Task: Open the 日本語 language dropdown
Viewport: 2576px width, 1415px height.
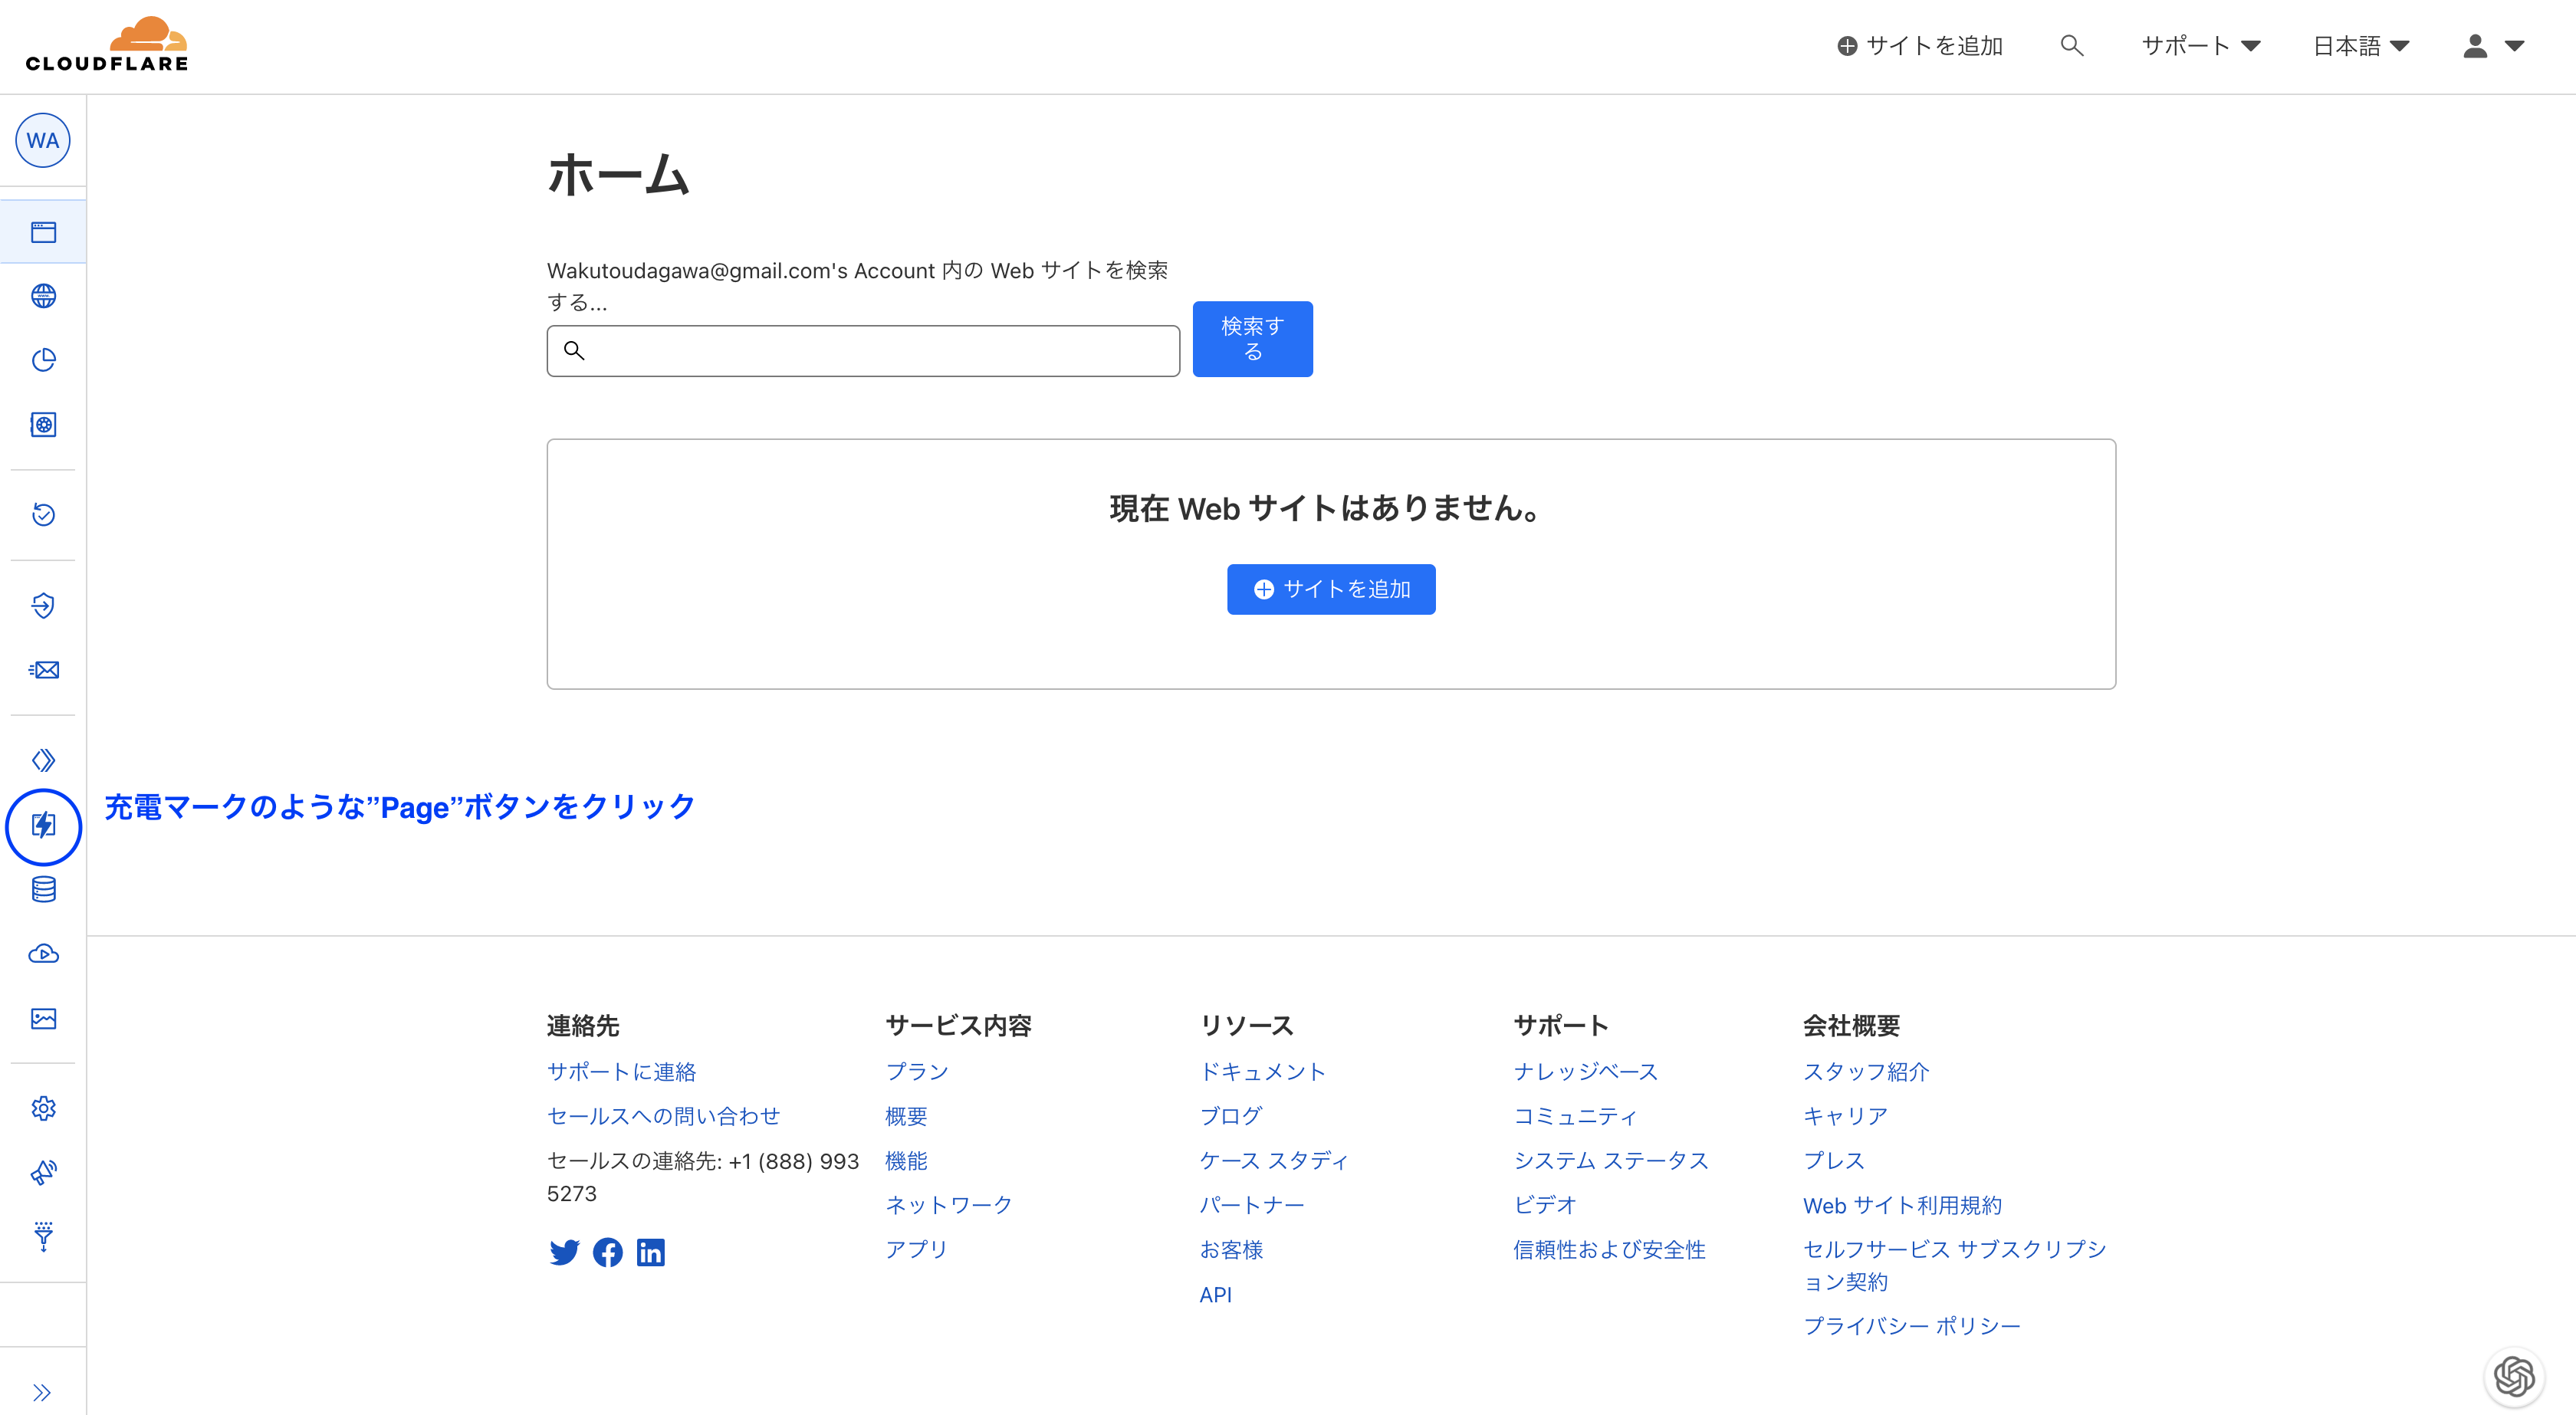Action: click(2361, 45)
